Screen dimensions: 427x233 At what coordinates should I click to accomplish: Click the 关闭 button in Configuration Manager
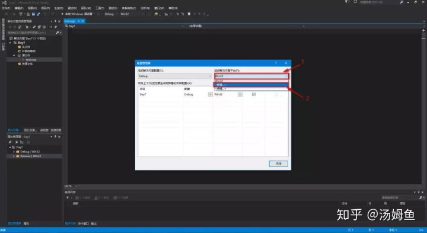(278, 164)
